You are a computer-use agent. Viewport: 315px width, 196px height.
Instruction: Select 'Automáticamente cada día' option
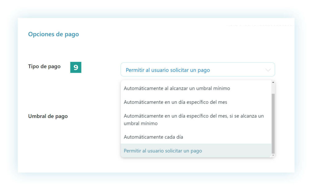pos(196,137)
